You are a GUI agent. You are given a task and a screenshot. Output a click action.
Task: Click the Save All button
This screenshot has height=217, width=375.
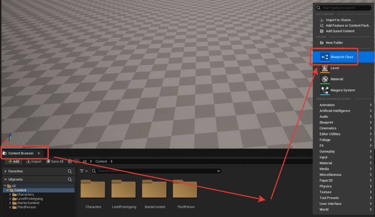(x=55, y=161)
